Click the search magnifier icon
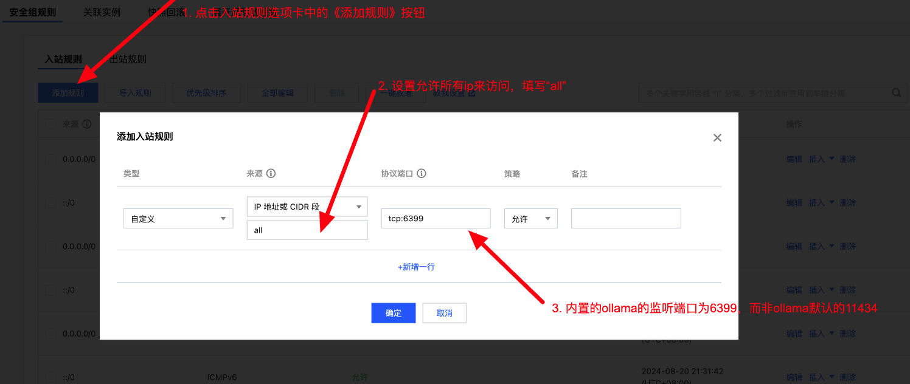This screenshot has height=384, width=910. (x=896, y=93)
